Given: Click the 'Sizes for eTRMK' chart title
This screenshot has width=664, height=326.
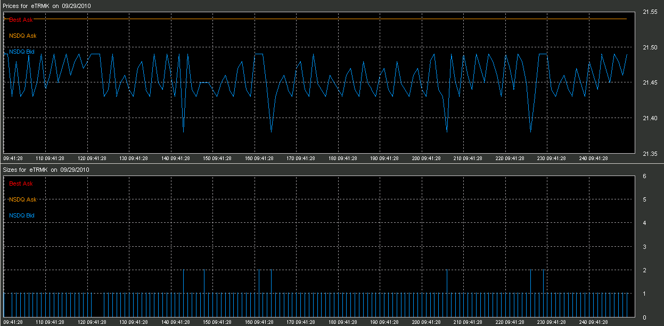Looking at the screenshot, I should click(46, 170).
